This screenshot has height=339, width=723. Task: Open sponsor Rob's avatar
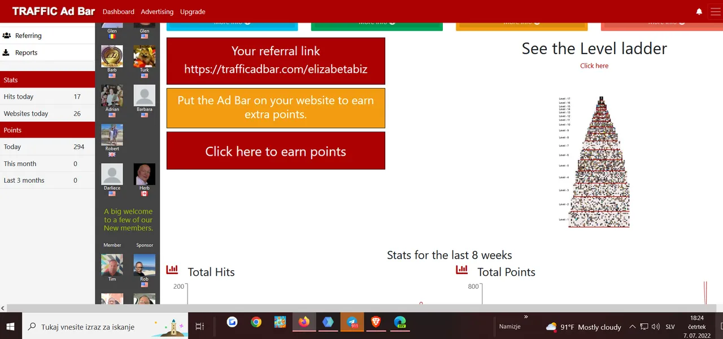[x=145, y=265]
